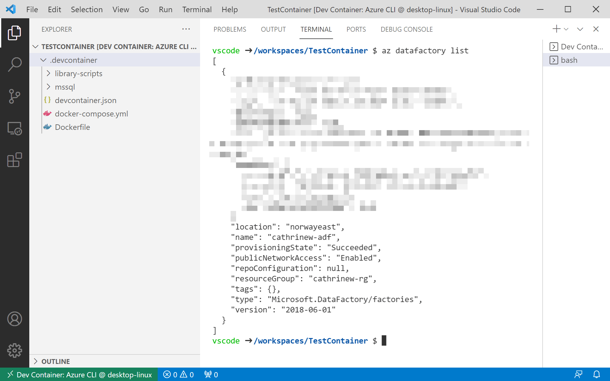Click the errors and warnings status indicator

point(178,374)
